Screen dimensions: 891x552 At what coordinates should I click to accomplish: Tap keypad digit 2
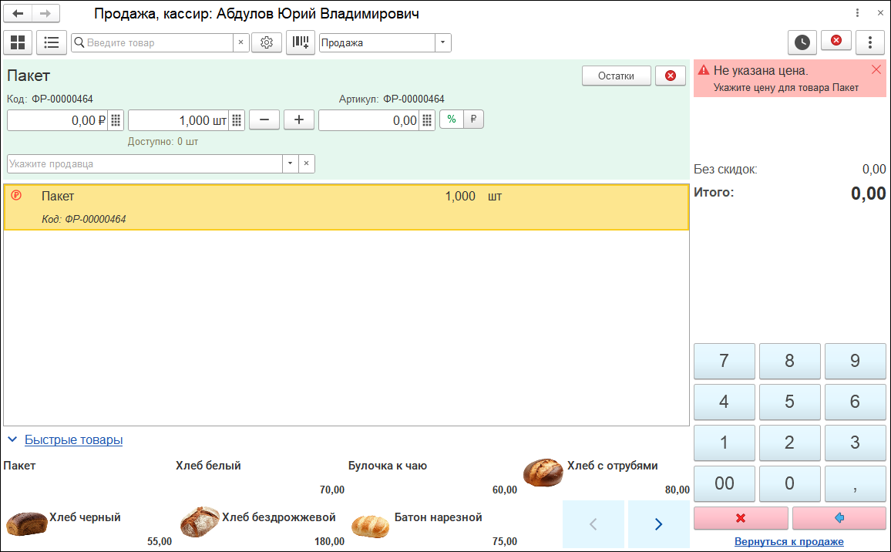point(789,443)
